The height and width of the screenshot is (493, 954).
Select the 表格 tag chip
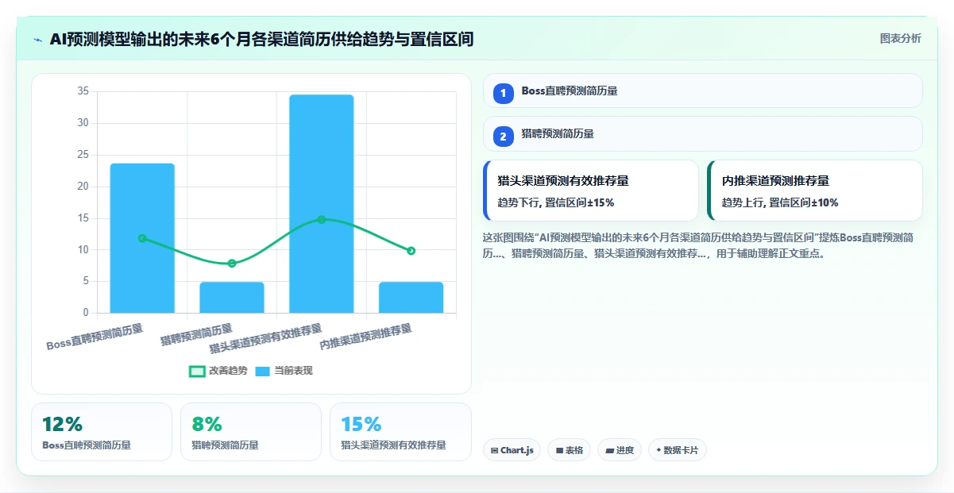tap(570, 450)
